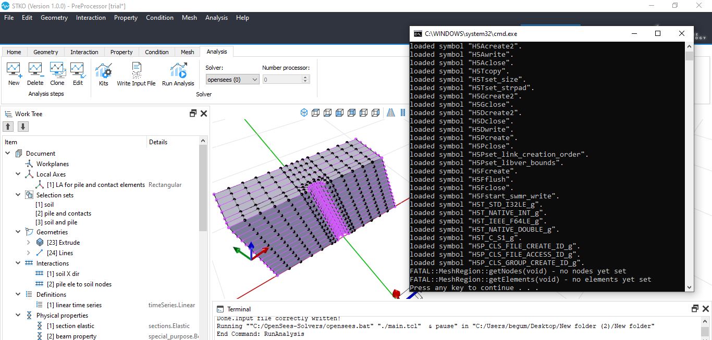Close the Work Tree panel
This screenshot has height=340, width=712.
204,114
